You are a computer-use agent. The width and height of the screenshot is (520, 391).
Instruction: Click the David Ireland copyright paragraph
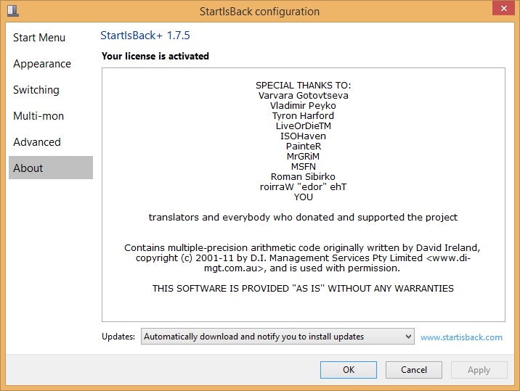click(x=302, y=258)
